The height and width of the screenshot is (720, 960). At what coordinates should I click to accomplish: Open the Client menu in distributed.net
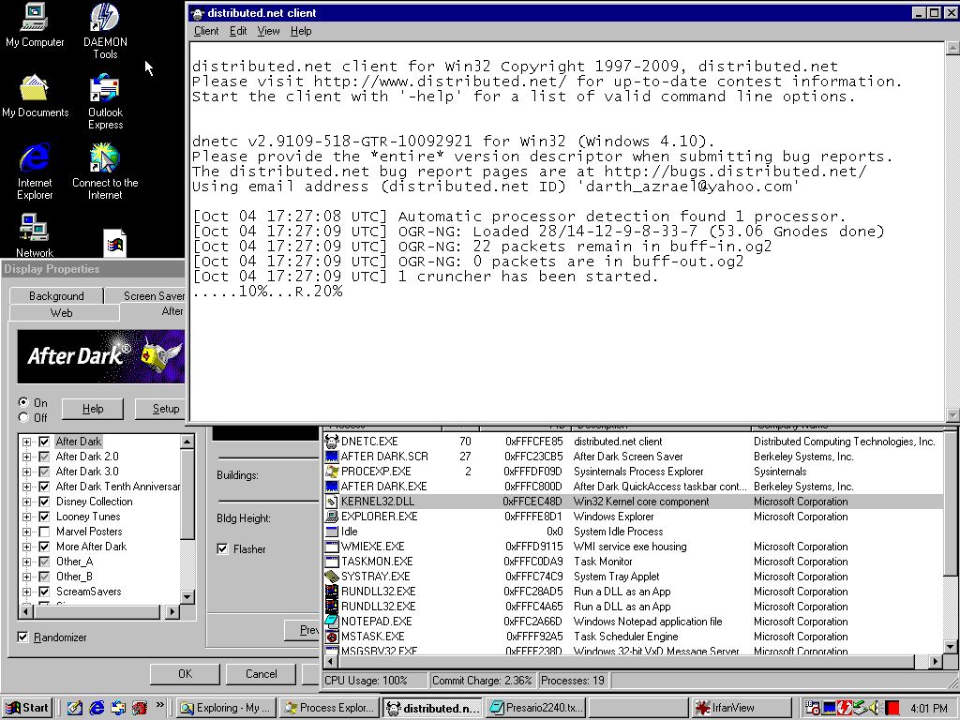coord(205,31)
